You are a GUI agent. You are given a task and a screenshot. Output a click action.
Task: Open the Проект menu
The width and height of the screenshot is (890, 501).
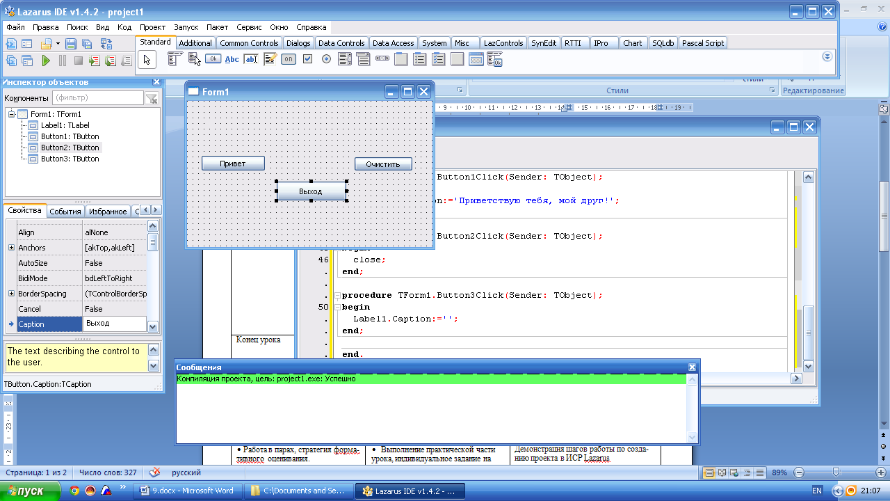[x=152, y=27]
